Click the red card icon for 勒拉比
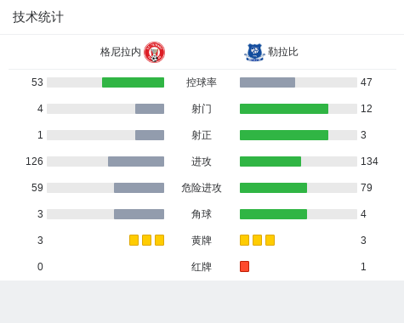Image resolution: width=404 pixels, height=323 pixels. click(x=244, y=266)
